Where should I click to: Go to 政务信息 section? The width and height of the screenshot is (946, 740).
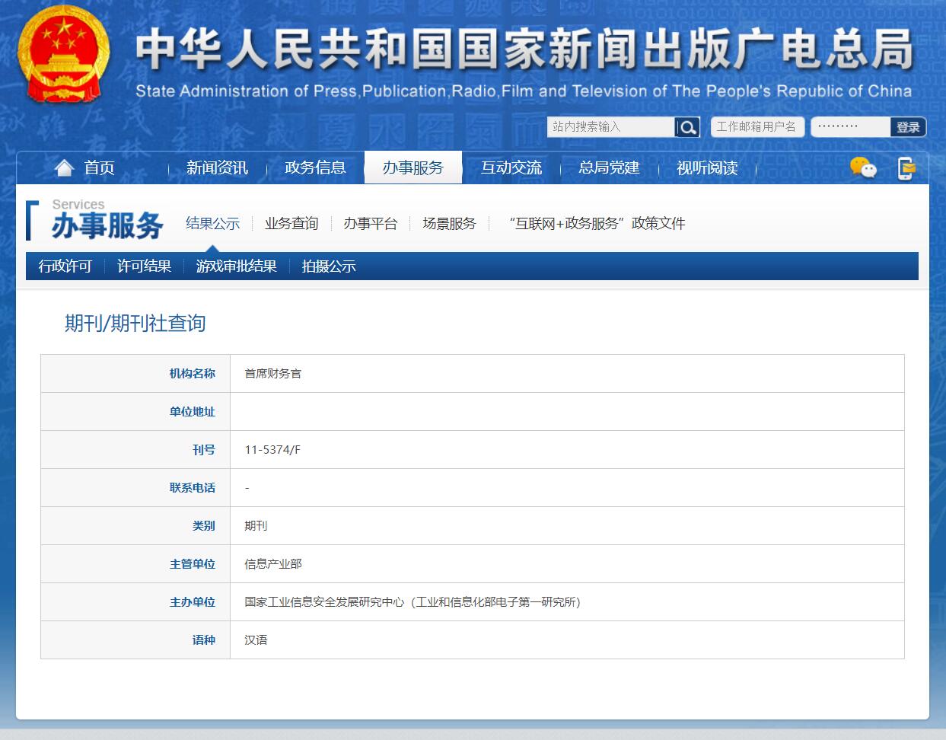pos(315,167)
